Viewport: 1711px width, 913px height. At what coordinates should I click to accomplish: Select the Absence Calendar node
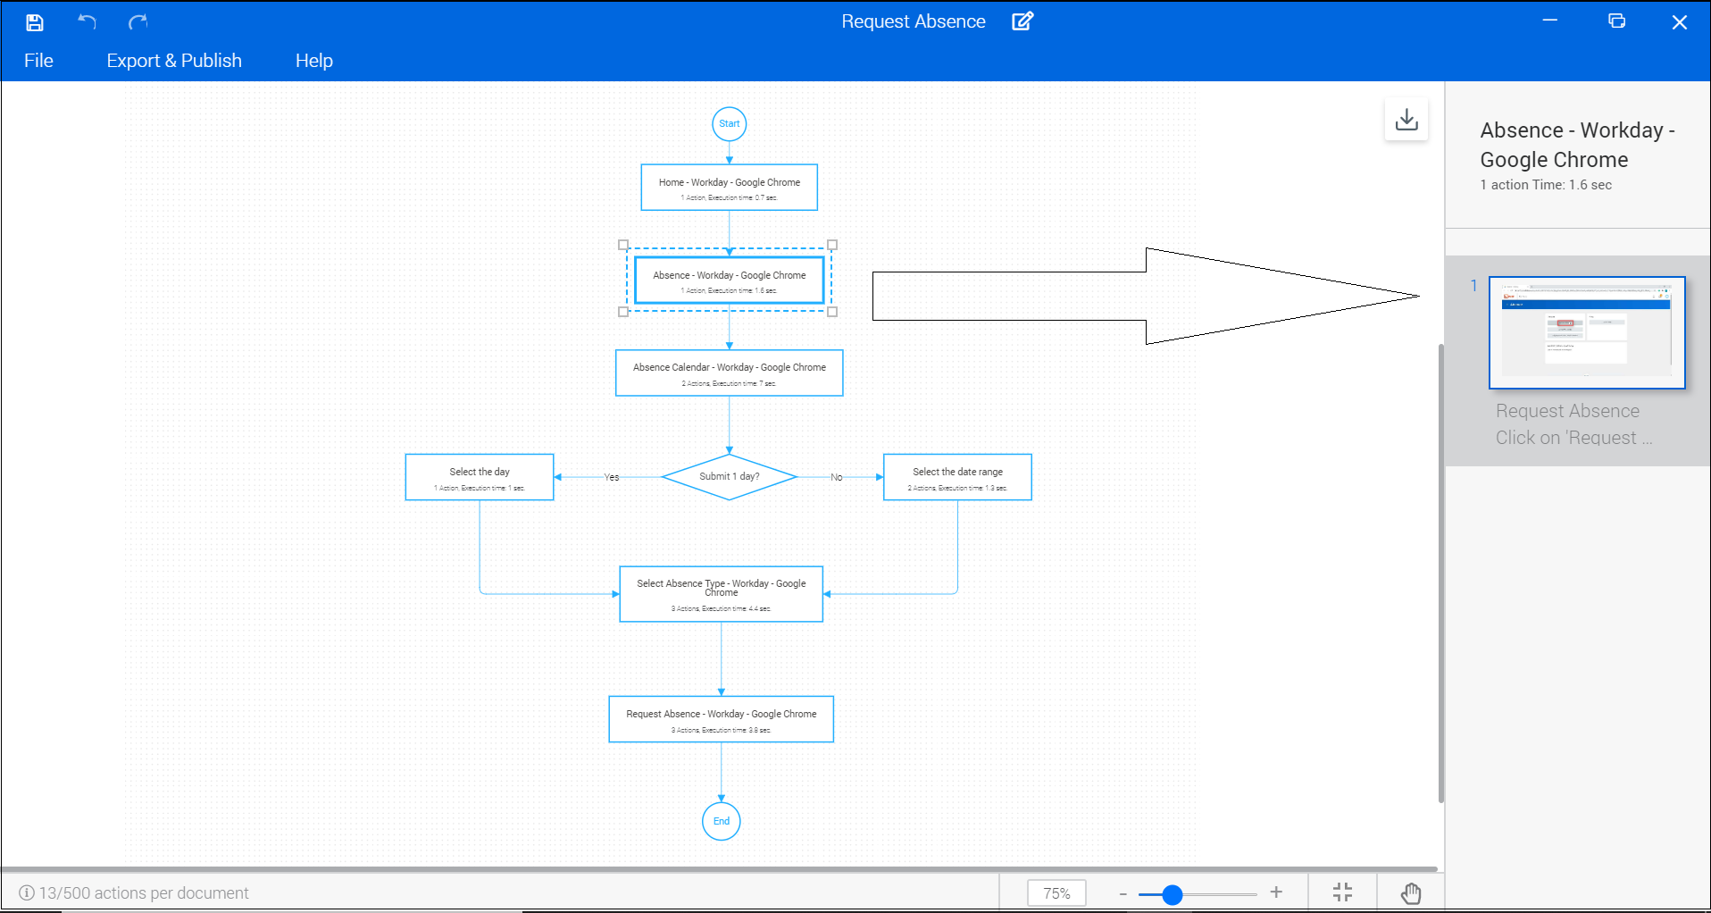pyautogui.click(x=729, y=373)
